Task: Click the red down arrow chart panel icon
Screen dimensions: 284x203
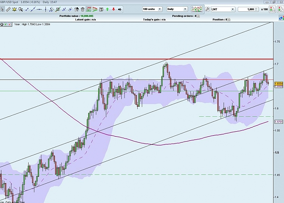Action: tap(10, 24)
